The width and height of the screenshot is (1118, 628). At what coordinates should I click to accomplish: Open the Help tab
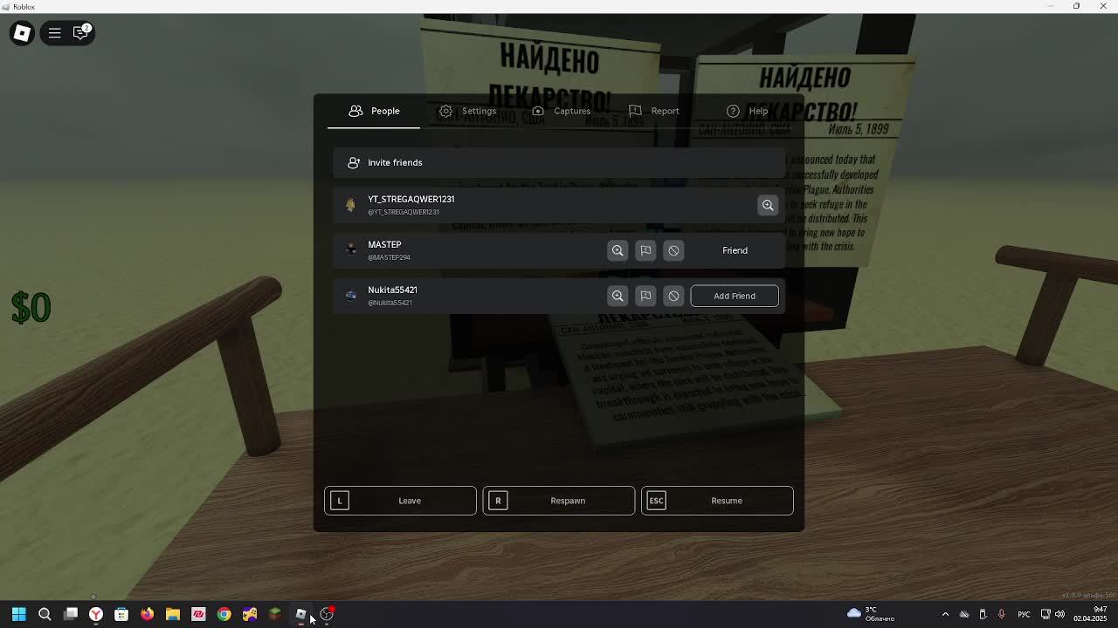[x=747, y=111]
